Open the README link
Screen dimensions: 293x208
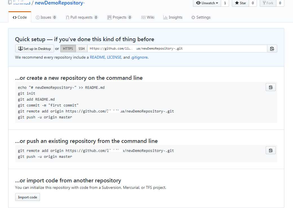(x=97, y=57)
